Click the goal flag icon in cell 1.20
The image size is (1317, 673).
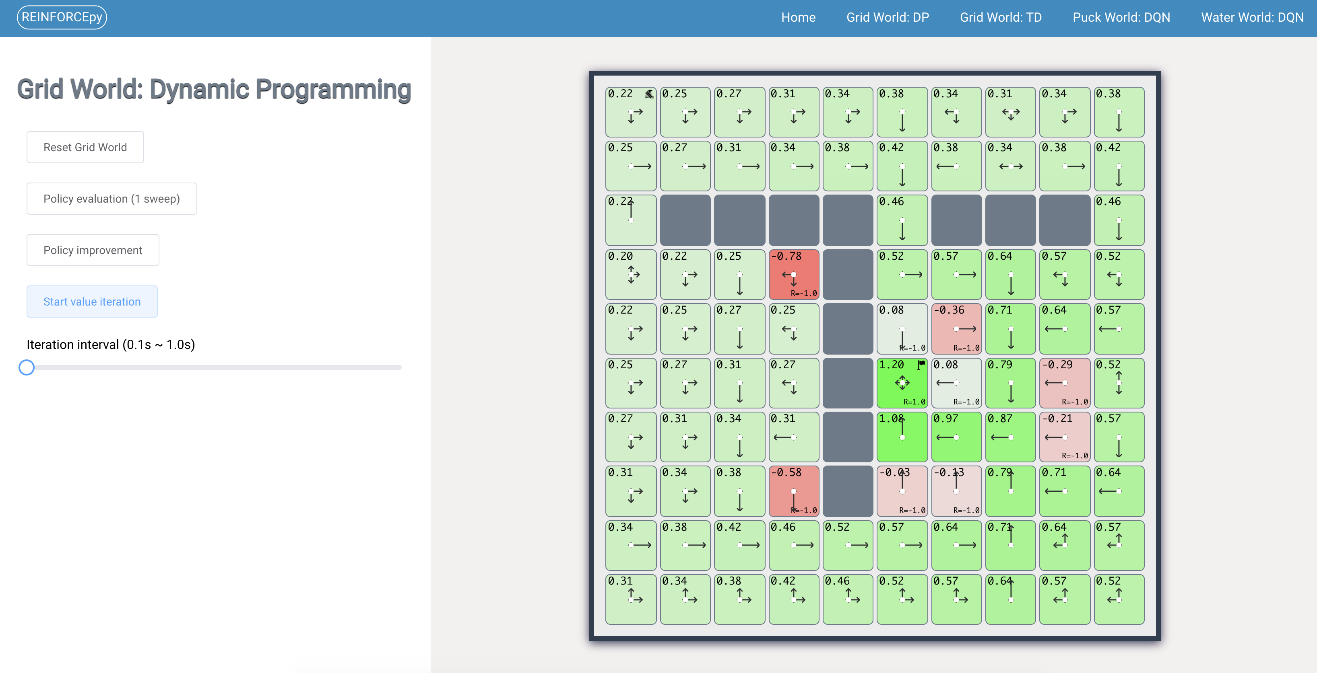(921, 365)
